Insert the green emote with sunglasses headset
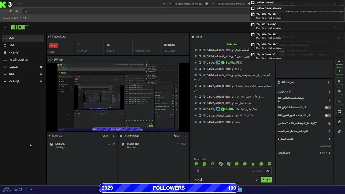This screenshot has width=345, height=194. pyautogui.click(x=220, y=164)
